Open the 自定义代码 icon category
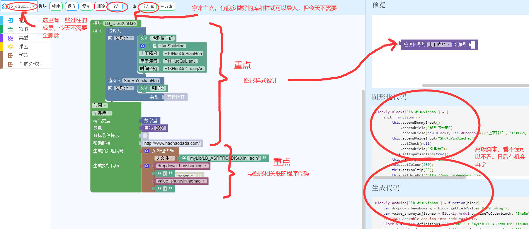 tap(11, 64)
